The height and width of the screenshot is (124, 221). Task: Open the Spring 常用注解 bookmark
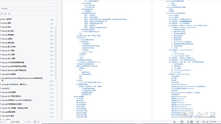click(x=8, y=43)
